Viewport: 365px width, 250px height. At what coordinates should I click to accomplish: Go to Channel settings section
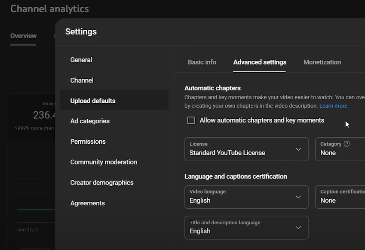[x=82, y=80]
